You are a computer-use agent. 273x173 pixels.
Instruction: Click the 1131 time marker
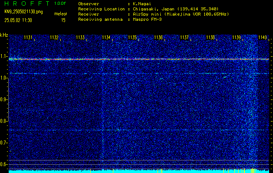pos(28,37)
